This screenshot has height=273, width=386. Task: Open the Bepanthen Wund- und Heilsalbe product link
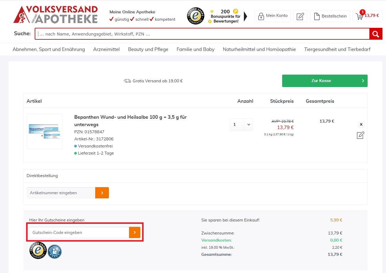tap(130, 121)
